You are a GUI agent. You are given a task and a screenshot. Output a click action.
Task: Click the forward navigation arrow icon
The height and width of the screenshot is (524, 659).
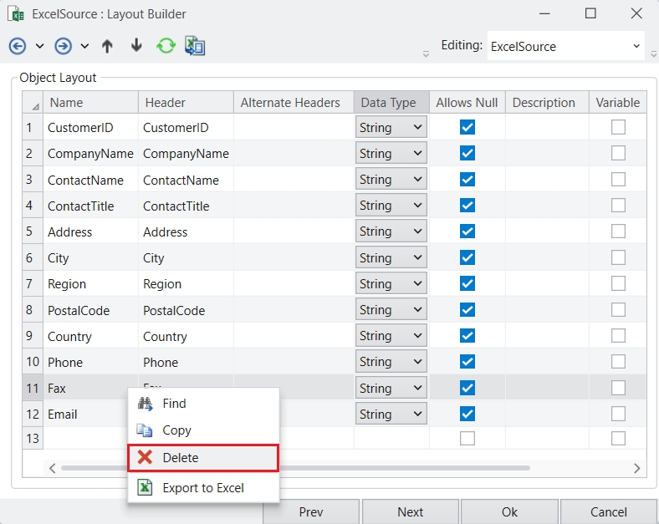click(x=63, y=46)
